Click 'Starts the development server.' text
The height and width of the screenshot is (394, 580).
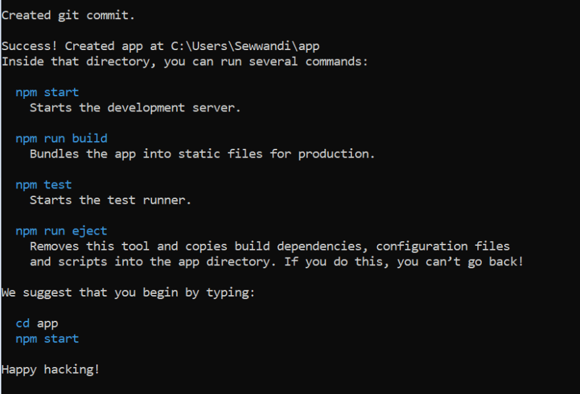click(135, 108)
